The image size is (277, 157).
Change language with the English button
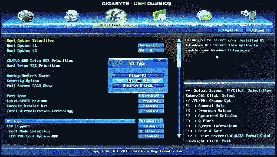[x=230, y=30]
